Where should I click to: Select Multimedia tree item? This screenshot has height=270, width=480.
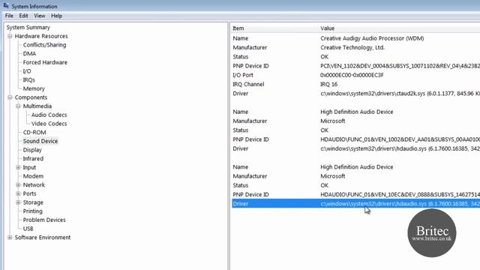(x=37, y=106)
